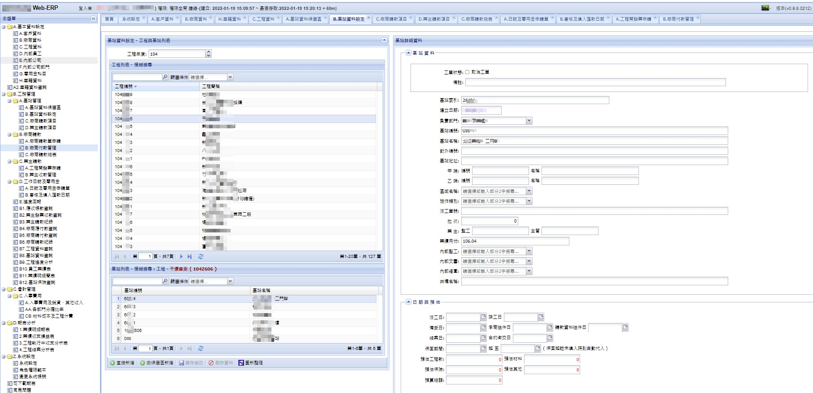The width and height of the screenshot is (813, 393).
Task: Open calendar picker for 派工日
Action: click(x=483, y=317)
